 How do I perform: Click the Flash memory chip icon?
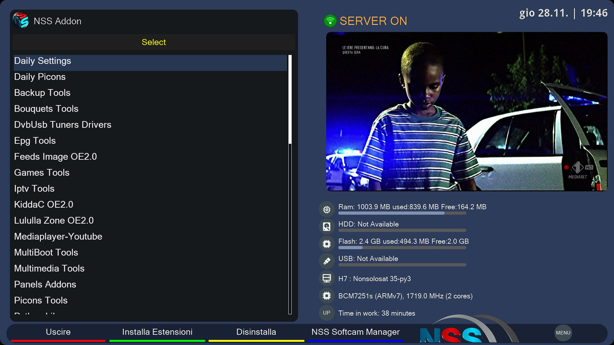(327, 244)
